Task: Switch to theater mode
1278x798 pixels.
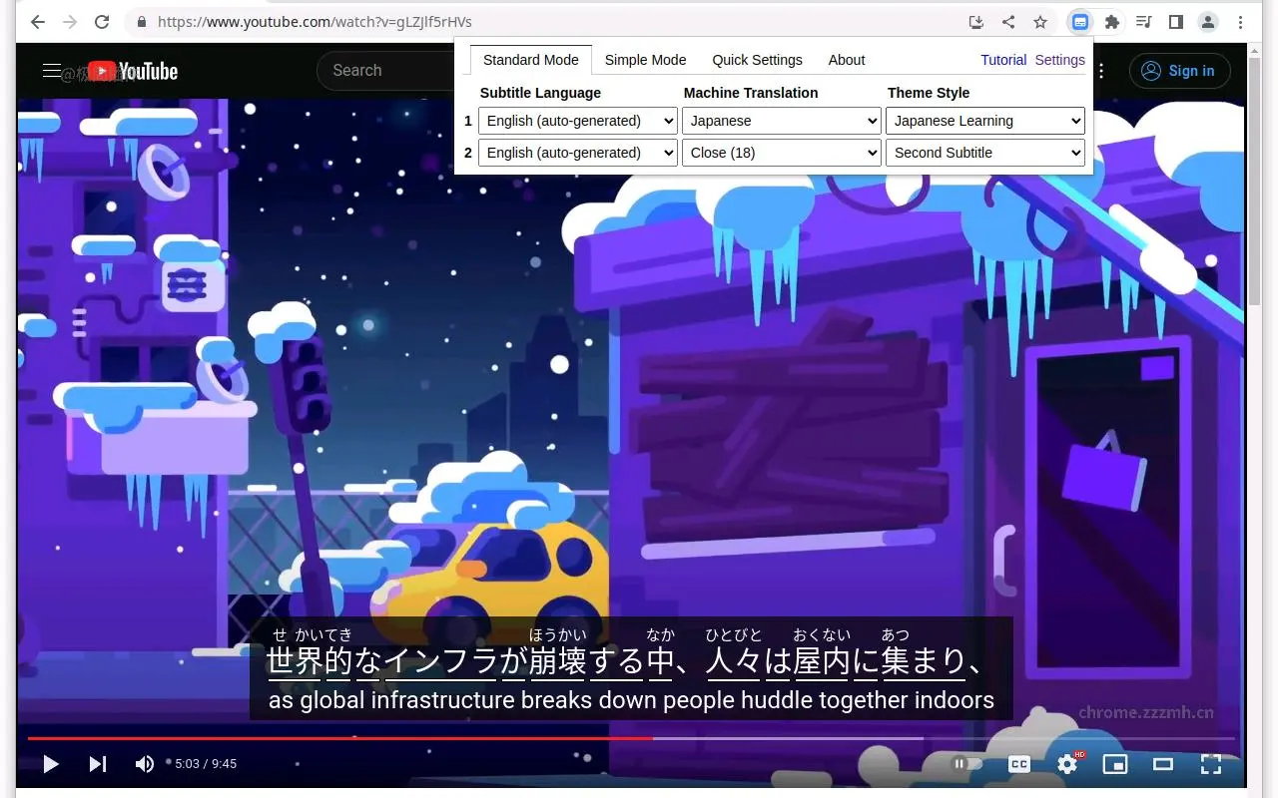Action: [1163, 764]
